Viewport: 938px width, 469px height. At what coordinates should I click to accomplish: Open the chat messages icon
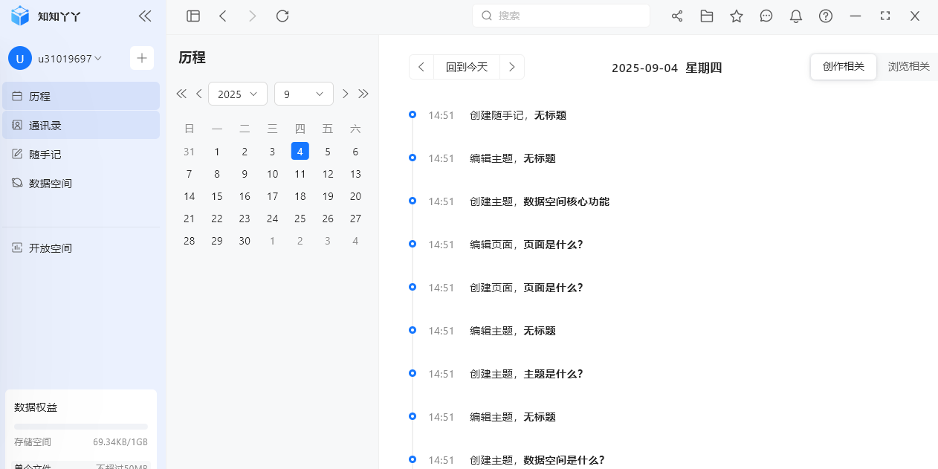(766, 16)
